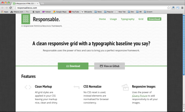
Task: Click the Responsive Images picture icon
Action: [125, 87]
